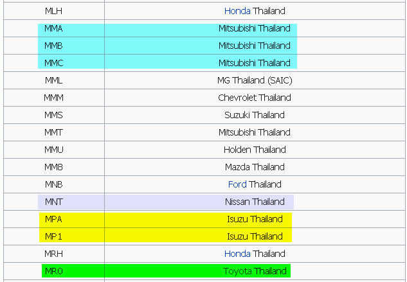The height and width of the screenshot is (282, 407).
Task: Select the MR0 code cell
Action: (x=54, y=271)
